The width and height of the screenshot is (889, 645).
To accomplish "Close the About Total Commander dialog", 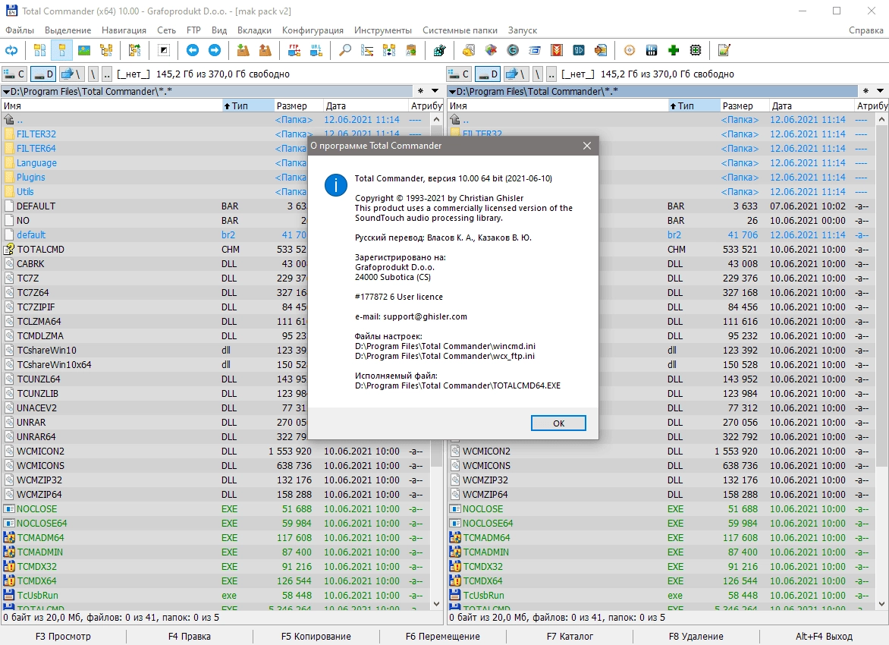I will click(x=587, y=146).
